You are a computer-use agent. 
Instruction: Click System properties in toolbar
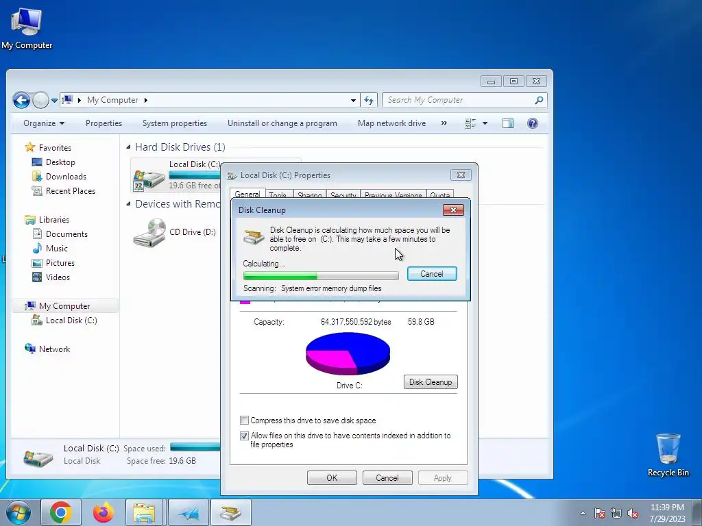click(175, 123)
